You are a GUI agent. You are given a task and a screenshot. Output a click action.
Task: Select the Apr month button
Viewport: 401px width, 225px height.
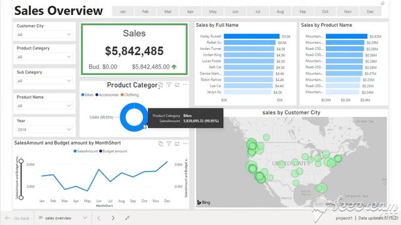(x=190, y=11)
